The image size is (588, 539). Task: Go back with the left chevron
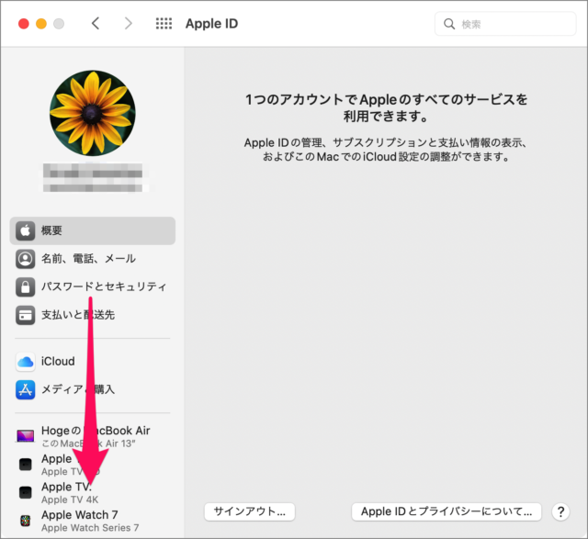click(96, 24)
